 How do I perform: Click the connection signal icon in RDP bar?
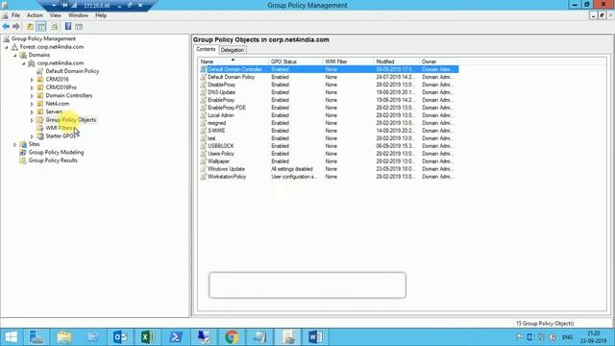74,5
